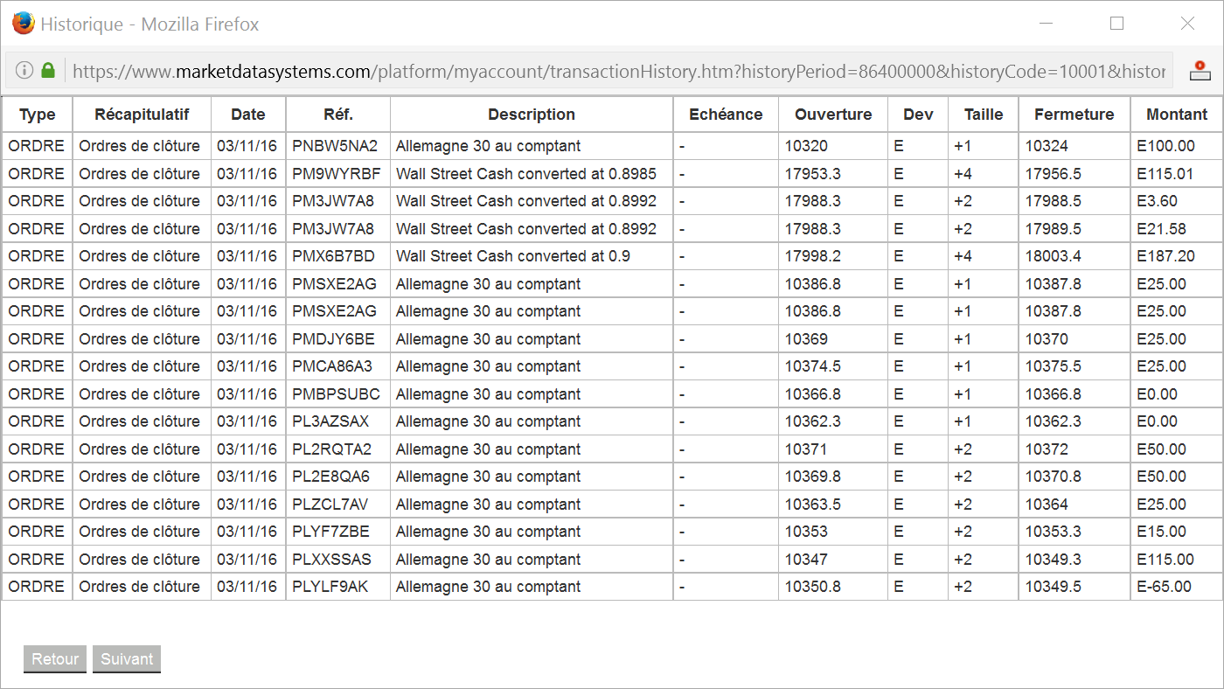Click closing price 10375.5
The image size is (1224, 689).
(x=1054, y=366)
